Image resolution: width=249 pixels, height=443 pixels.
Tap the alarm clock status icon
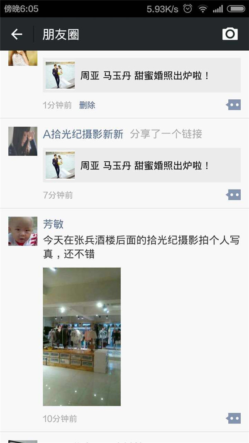(x=188, y=9)
